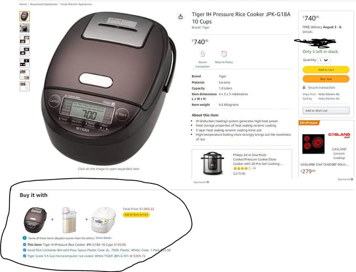Viewport: 356px width, 272px height.
Task: Uncheck the Asvel Rice Container checkbox
Action: [x=25, y=250]
